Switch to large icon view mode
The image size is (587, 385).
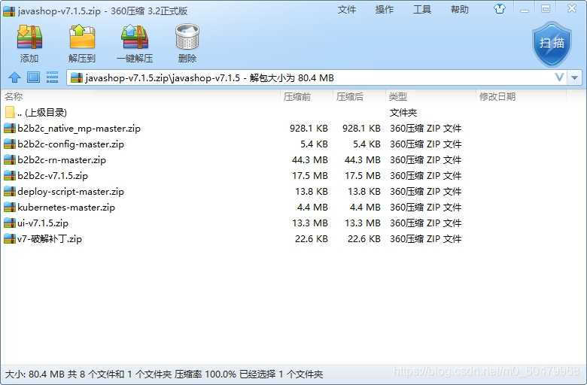(x=33, y=77)
